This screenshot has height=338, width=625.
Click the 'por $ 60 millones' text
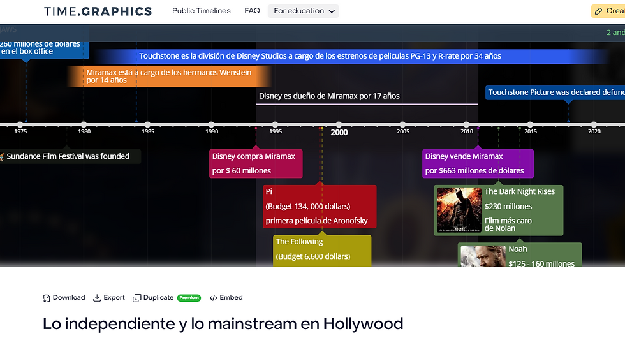coord(242,171)
